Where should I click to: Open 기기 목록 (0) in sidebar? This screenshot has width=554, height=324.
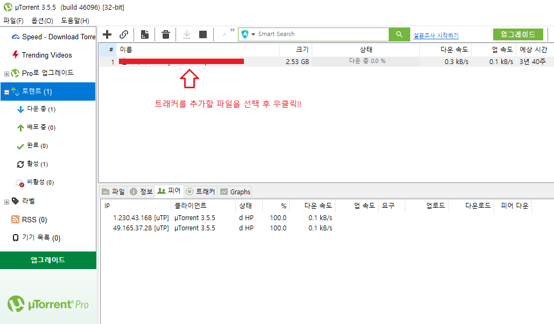click(x=36, y=238)
